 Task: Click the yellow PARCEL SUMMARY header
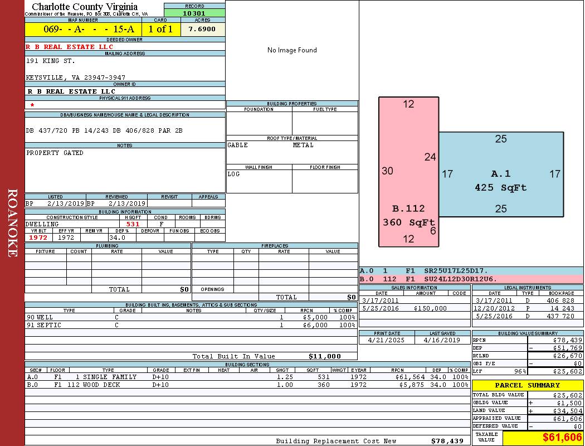click(x=527, y=385)
